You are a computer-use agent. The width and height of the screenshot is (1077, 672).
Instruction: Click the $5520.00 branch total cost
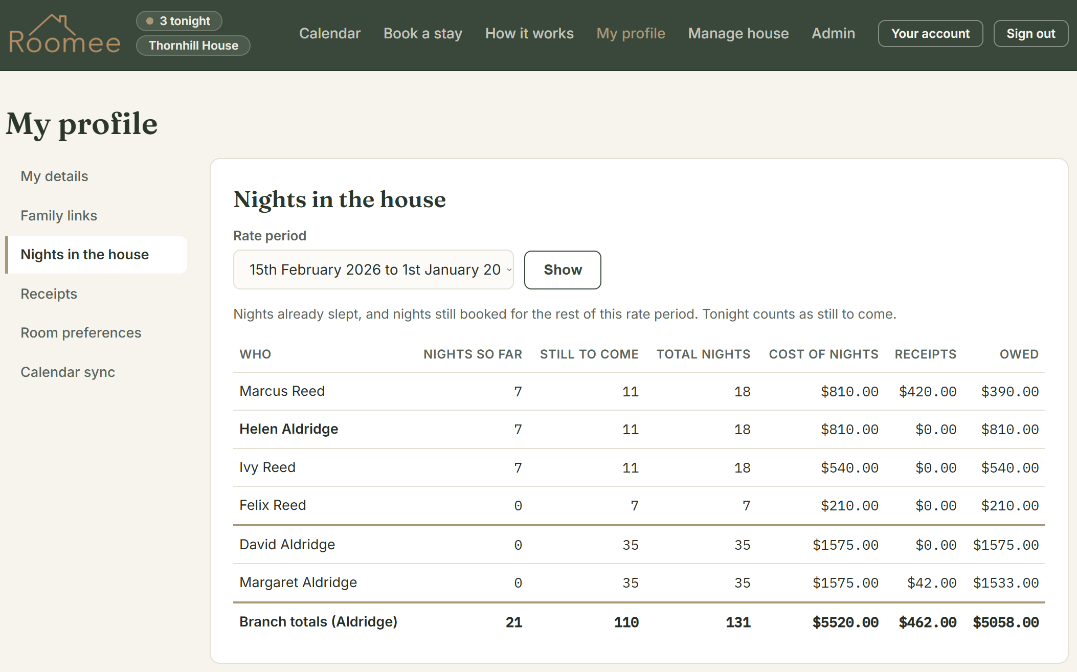[845, 622]
